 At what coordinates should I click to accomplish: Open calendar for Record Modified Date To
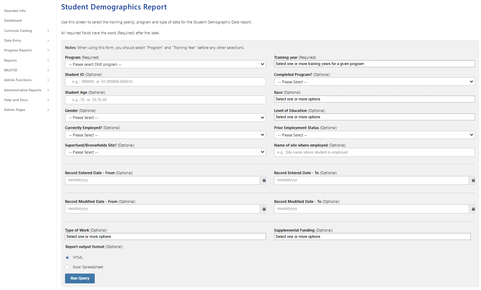[x=473, y=209]
